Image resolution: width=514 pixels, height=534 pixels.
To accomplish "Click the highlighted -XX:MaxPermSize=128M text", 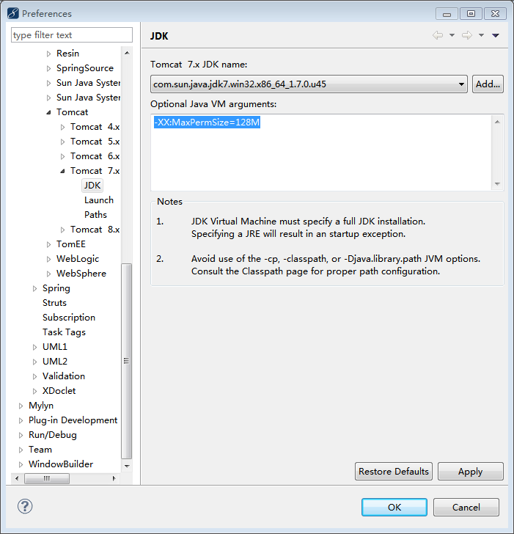I will pyautogui.click(x=207, y=122).
